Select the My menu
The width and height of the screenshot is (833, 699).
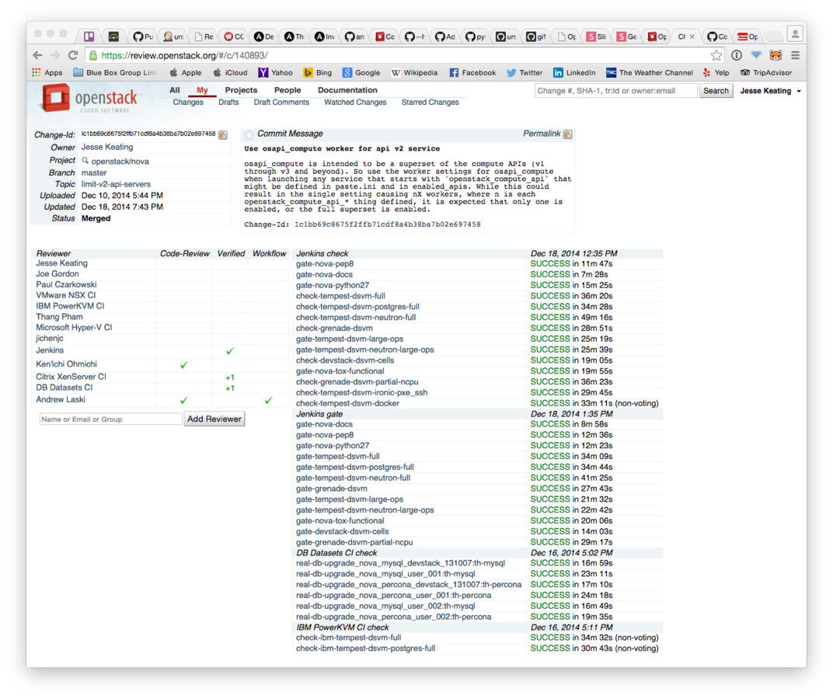[202, 90]
